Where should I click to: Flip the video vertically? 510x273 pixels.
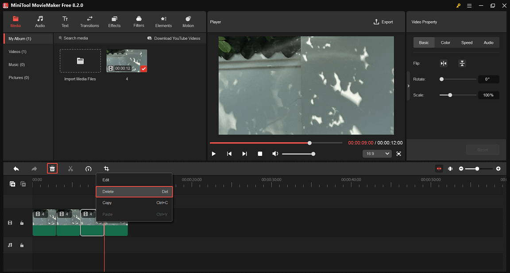tap(462, 63)
